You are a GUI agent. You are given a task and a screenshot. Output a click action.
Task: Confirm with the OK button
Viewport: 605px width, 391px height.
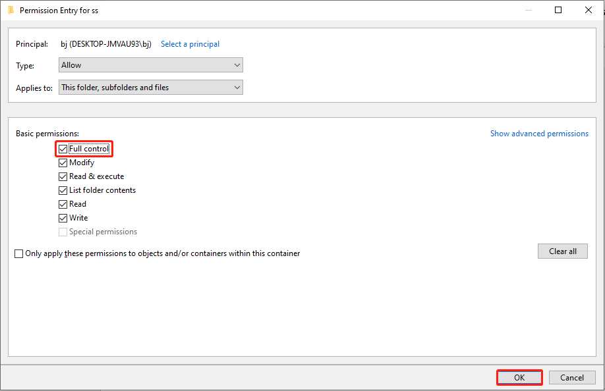(519, 378)
